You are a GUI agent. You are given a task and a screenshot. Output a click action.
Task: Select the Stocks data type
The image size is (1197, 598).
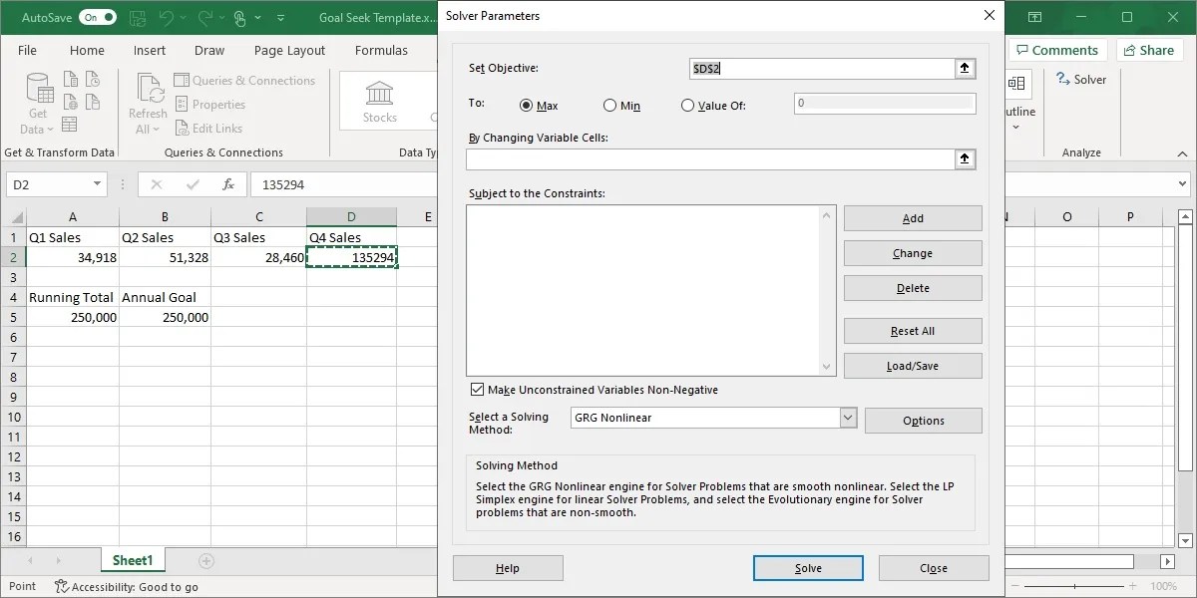click(x=379, y=100)
